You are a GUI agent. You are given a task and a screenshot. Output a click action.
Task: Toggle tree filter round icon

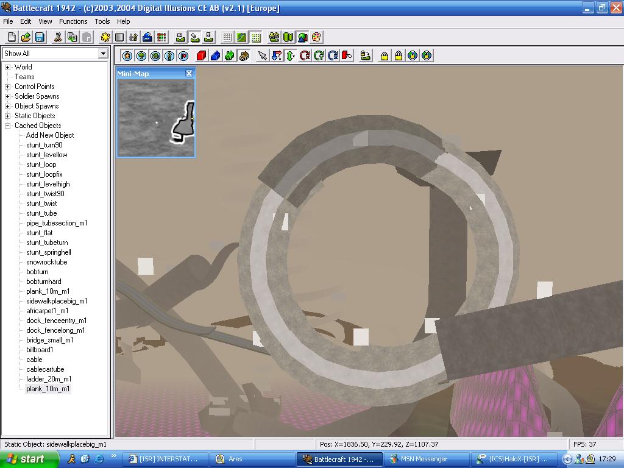click(141, 55)
